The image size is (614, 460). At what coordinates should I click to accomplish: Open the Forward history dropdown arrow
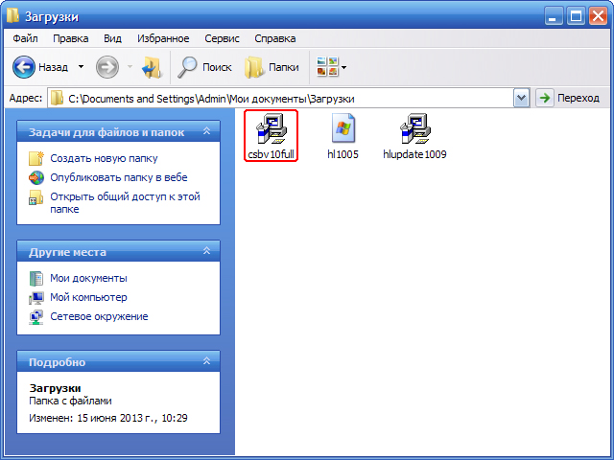(x=130, y=67)
